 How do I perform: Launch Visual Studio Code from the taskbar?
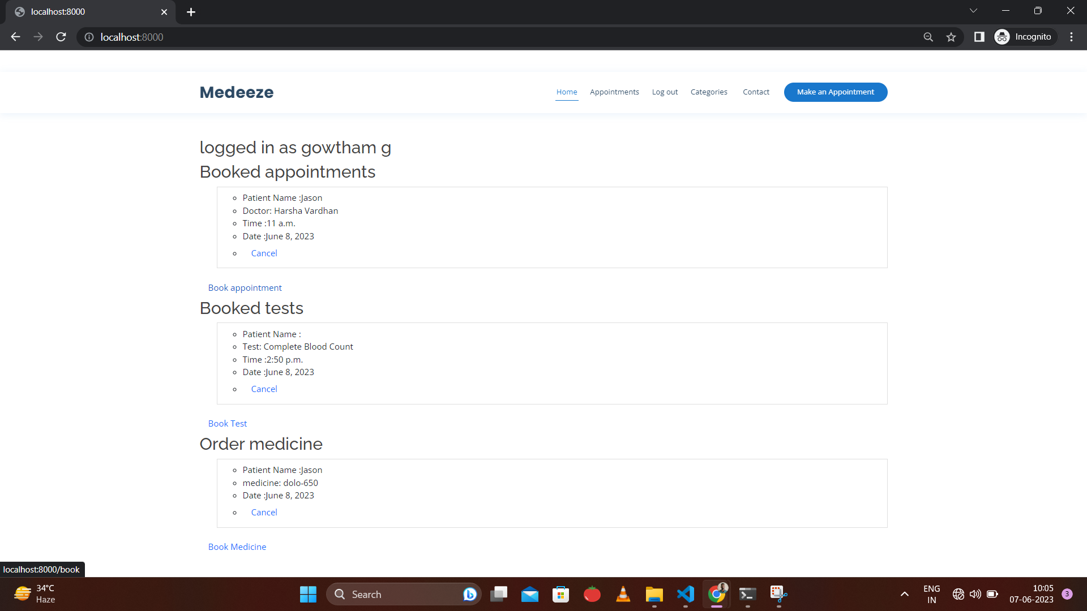pos(685,594)
